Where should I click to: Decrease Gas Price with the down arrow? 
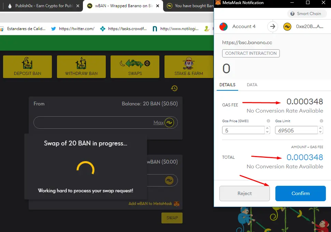pos(267,132)
